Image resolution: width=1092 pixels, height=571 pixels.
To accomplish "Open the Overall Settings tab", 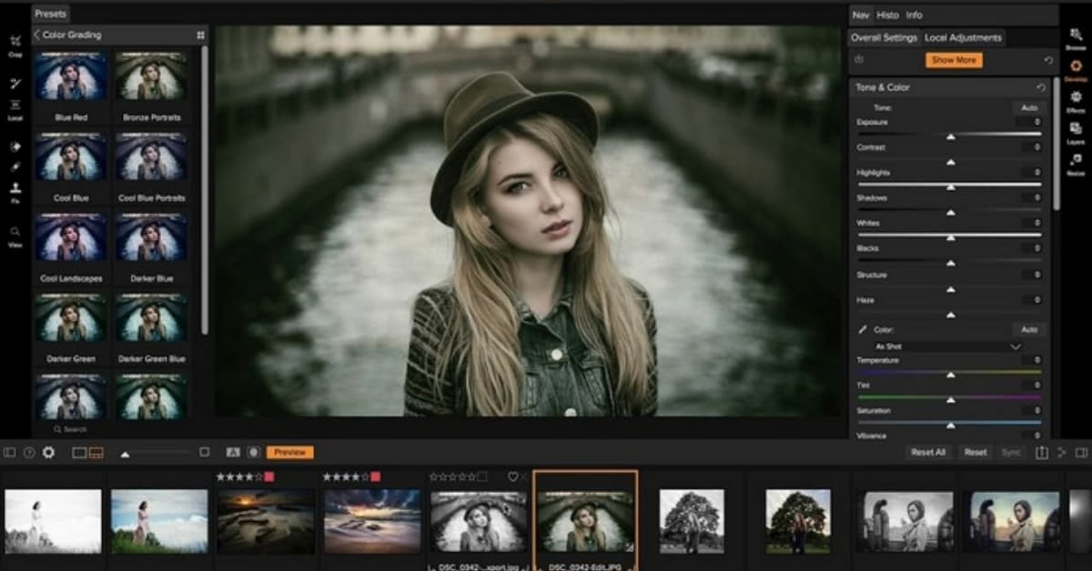I will [884, 37].
